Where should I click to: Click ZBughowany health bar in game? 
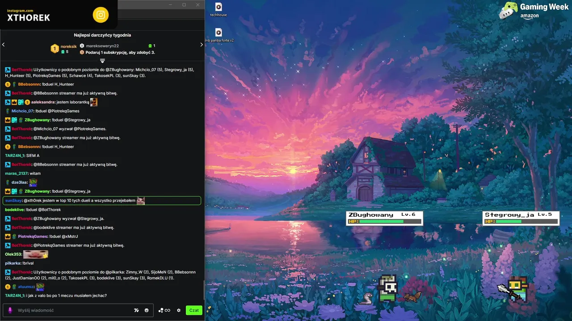[x=385, y=221]
